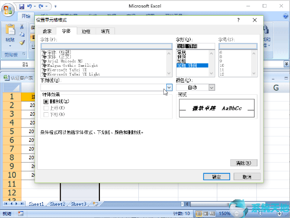Screen dimensions: 290x218
Task: Switch to Sheet2 worksheet tab
Action: (58, 204)
